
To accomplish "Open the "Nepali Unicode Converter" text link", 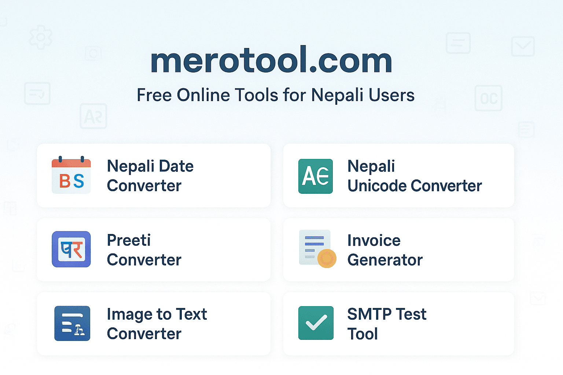I will [x=414, y=176].
